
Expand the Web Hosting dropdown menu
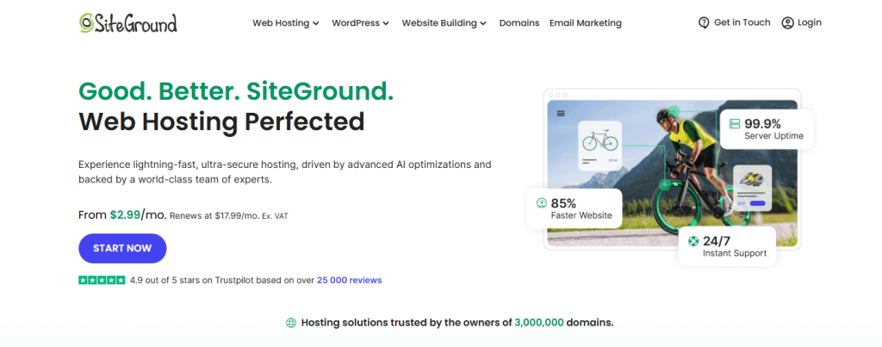(x=285, y=23)
